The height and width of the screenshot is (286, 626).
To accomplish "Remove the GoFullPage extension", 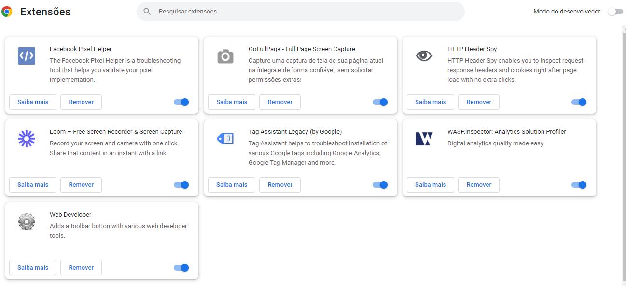I will pyautogui.click(x=280, y=102).
